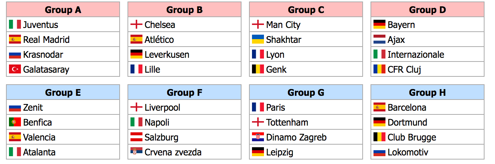Click the Netherlands flag next to Ajax

[x=379, y=40]
